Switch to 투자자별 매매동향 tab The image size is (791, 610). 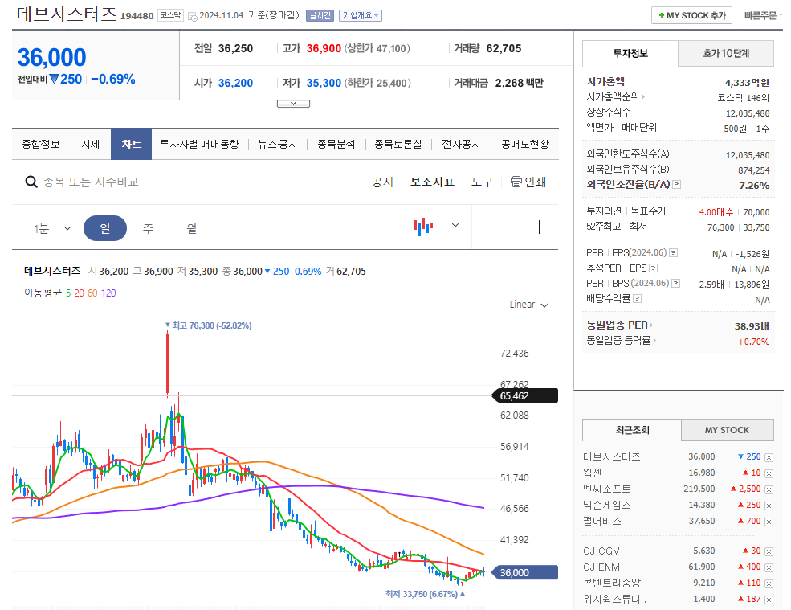200,145
